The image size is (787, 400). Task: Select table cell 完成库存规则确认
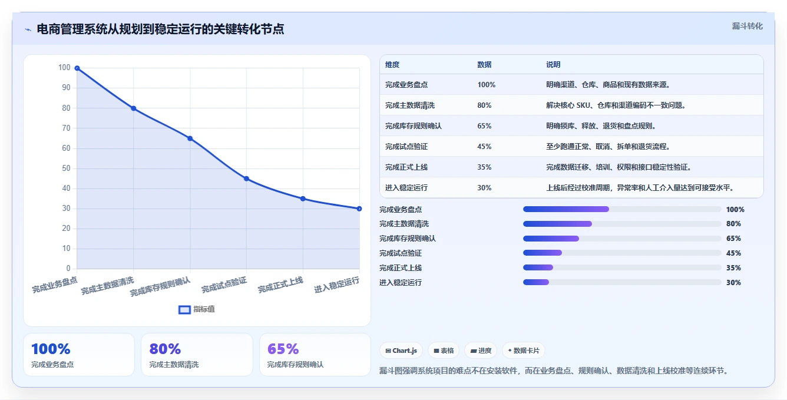414,126
